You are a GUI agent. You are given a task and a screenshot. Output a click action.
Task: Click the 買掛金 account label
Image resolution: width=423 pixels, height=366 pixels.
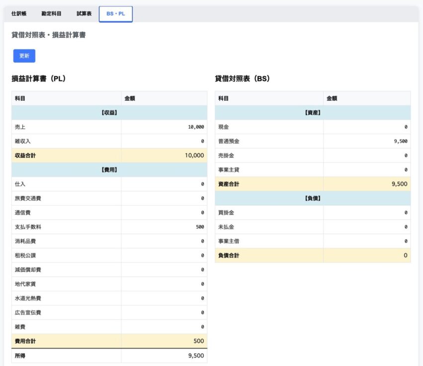click(x=226, y=213)
